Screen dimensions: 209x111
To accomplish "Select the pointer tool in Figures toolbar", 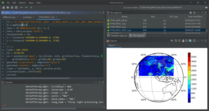I will 172,41.
